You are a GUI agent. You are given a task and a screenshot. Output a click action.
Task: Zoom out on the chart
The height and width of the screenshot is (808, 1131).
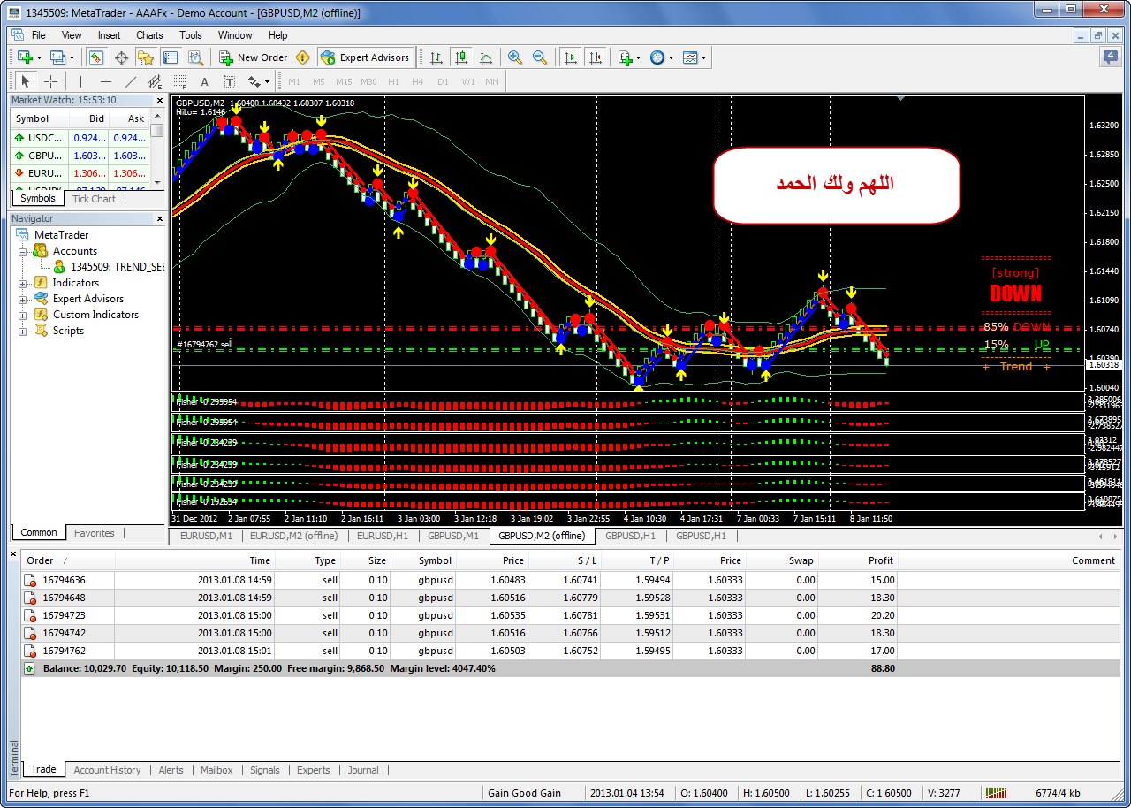point(539,57)
